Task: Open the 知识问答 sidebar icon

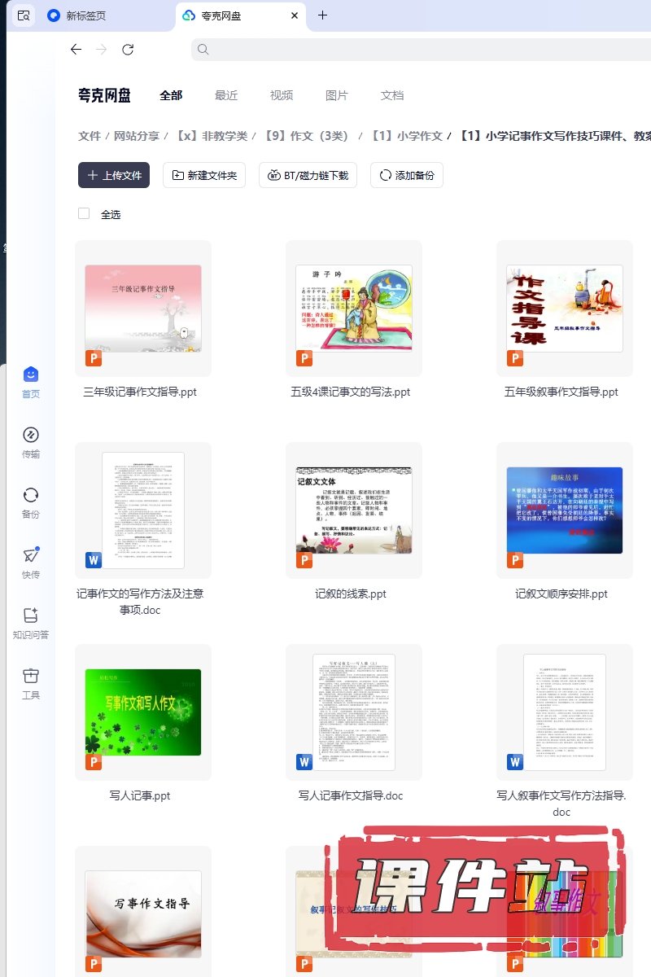Action: pos(31,623)
